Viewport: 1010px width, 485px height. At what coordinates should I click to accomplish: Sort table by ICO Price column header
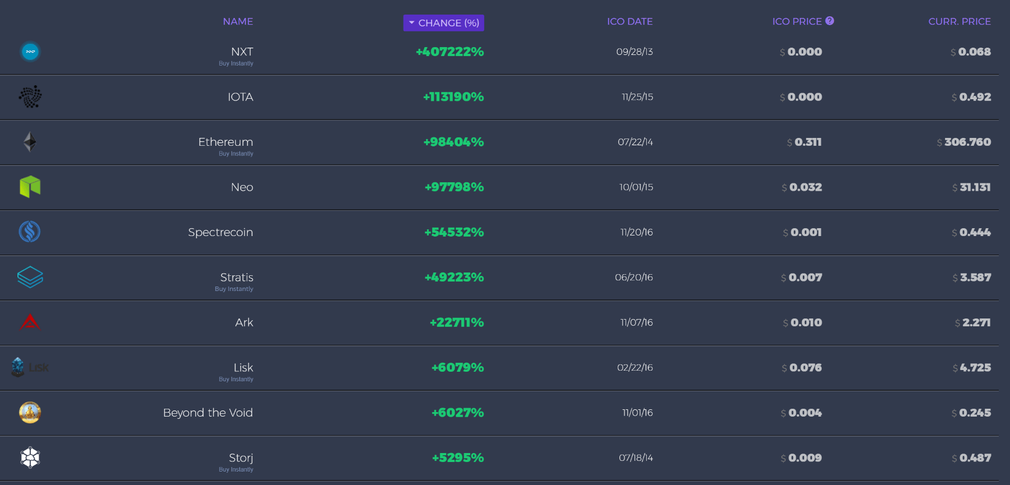[797, 21]
